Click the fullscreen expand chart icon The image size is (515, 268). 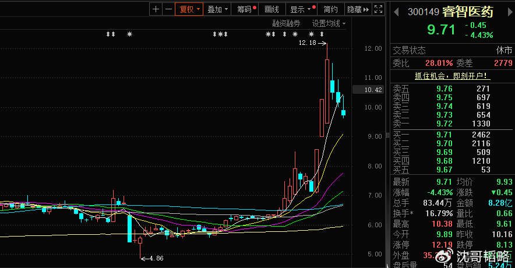point(379,9)
